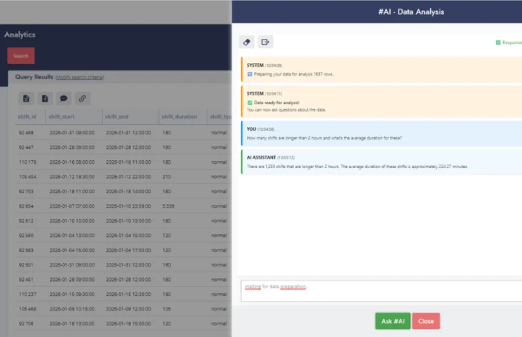The width and height of the screenshot is (522, 337).
Task: Click the AI Assistant answer about 1,230 shifts
Action: [x=382, y=162]
